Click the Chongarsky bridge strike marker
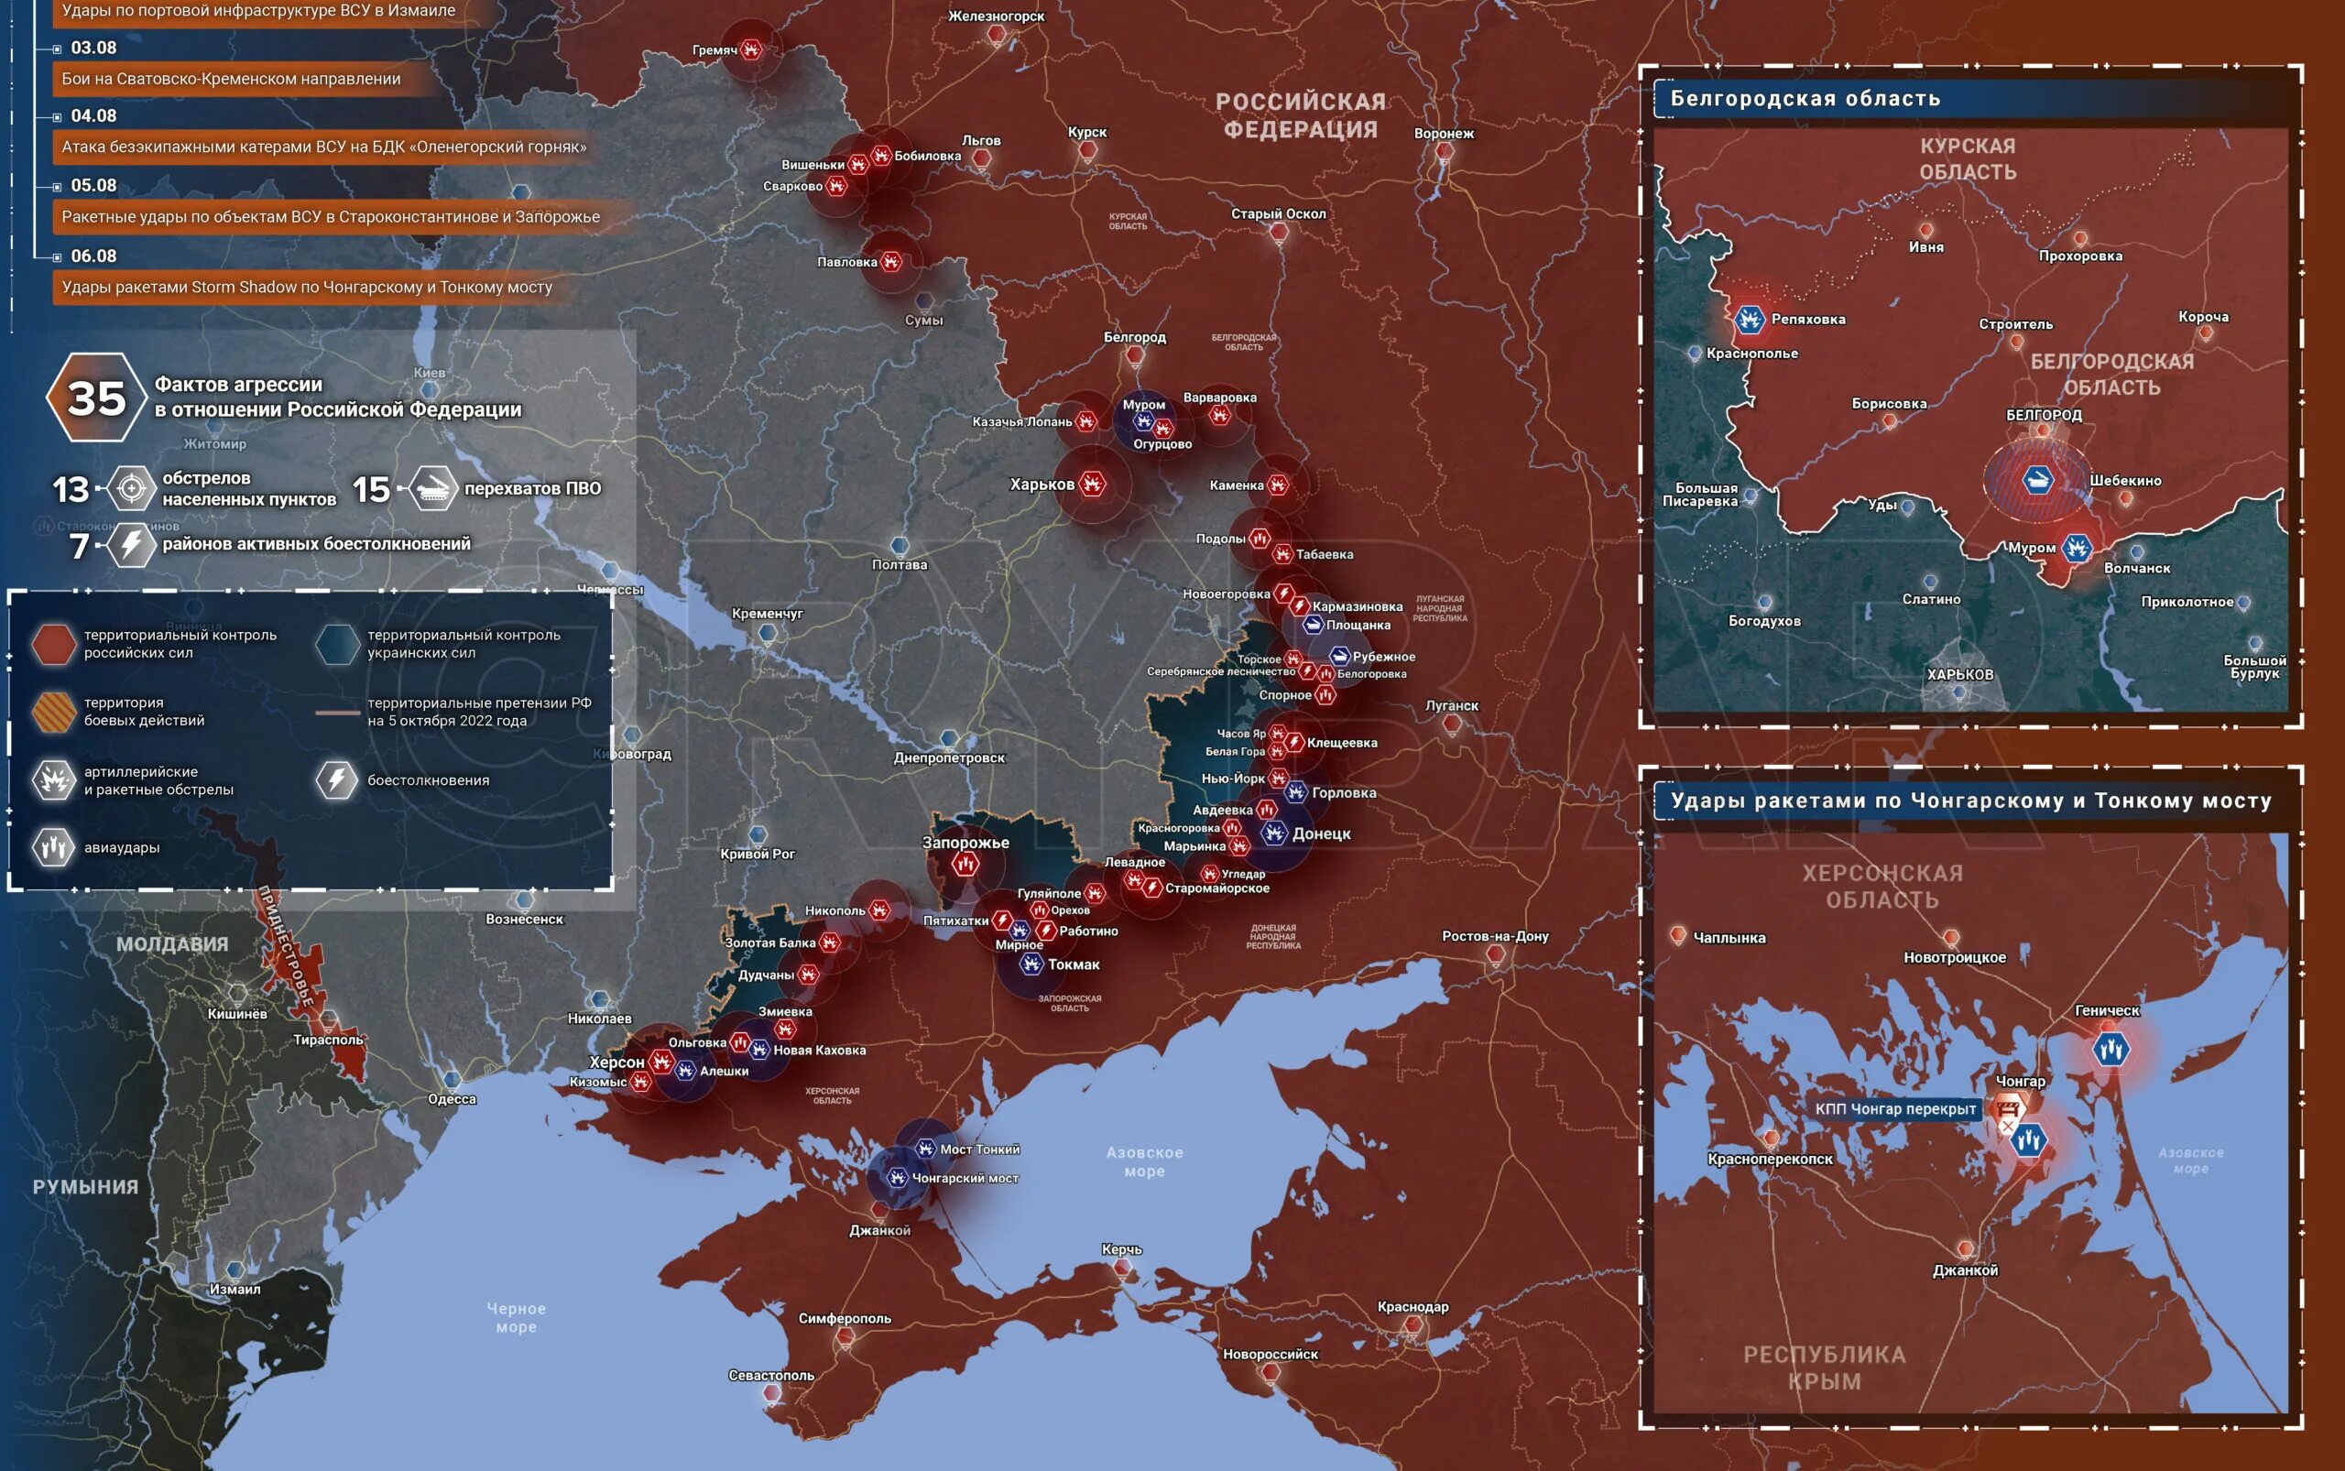Screen dimensions: 2345x1471 click(897, 1177)
